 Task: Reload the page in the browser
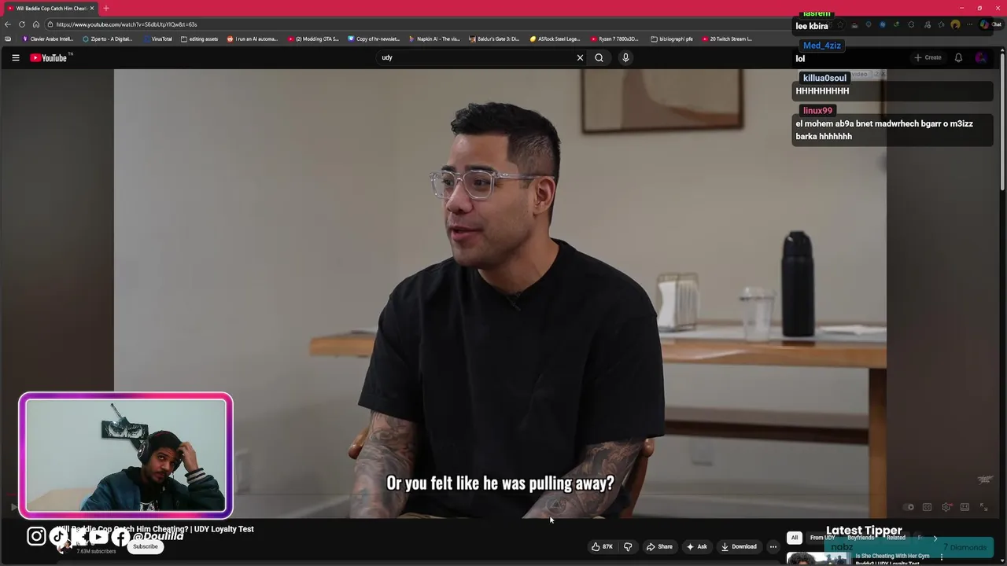point(22,24)
